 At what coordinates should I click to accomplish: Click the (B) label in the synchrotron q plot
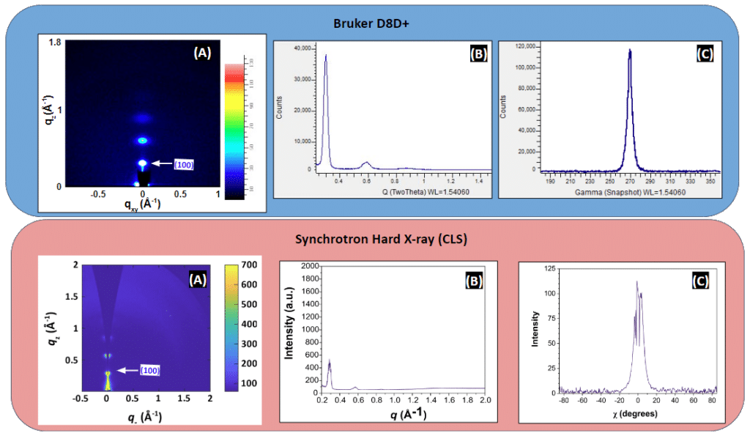pos(474,281)
